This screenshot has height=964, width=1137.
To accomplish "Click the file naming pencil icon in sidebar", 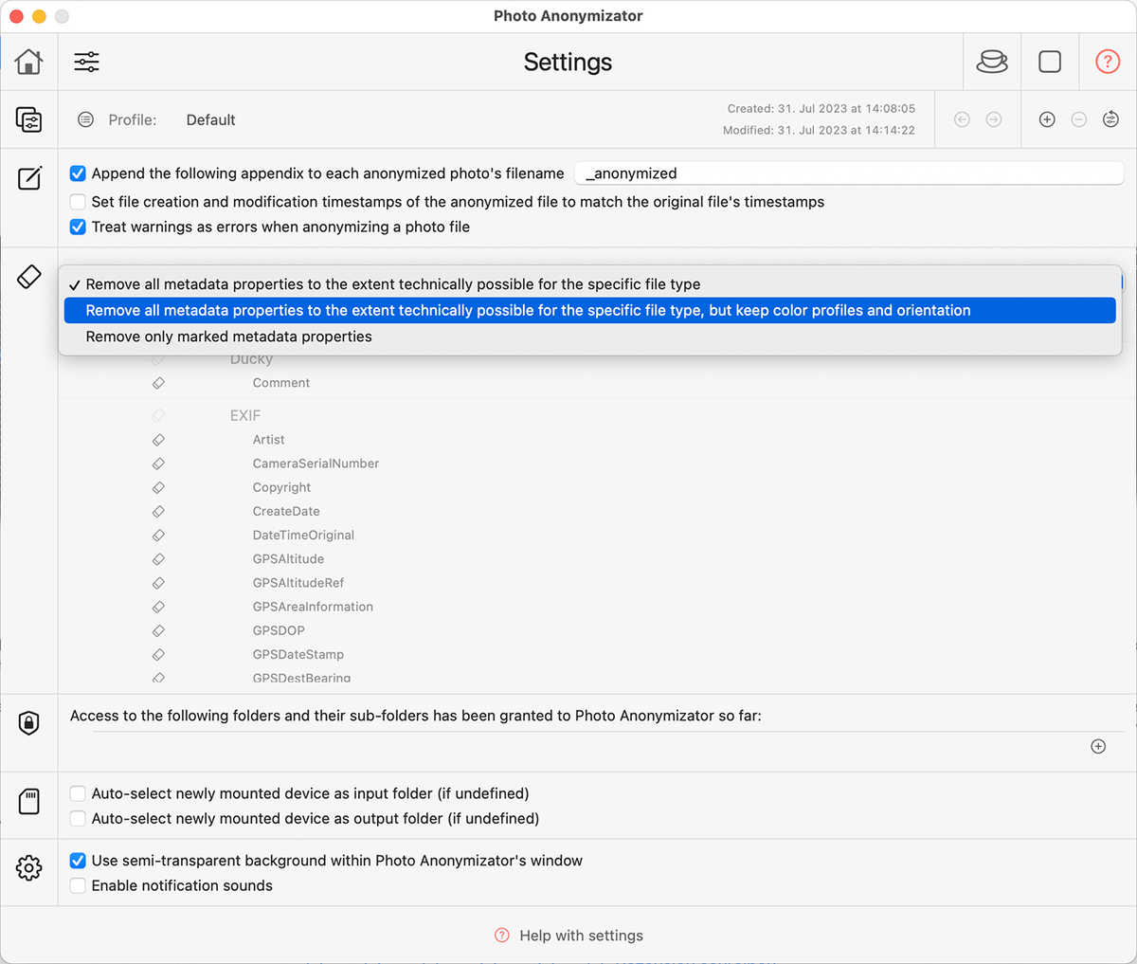I will point(28,176).
